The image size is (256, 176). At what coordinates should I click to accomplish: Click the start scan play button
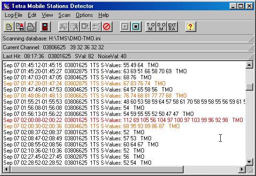125,27
